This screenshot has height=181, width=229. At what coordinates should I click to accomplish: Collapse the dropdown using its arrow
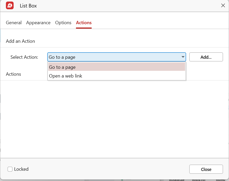coord(183,57)
